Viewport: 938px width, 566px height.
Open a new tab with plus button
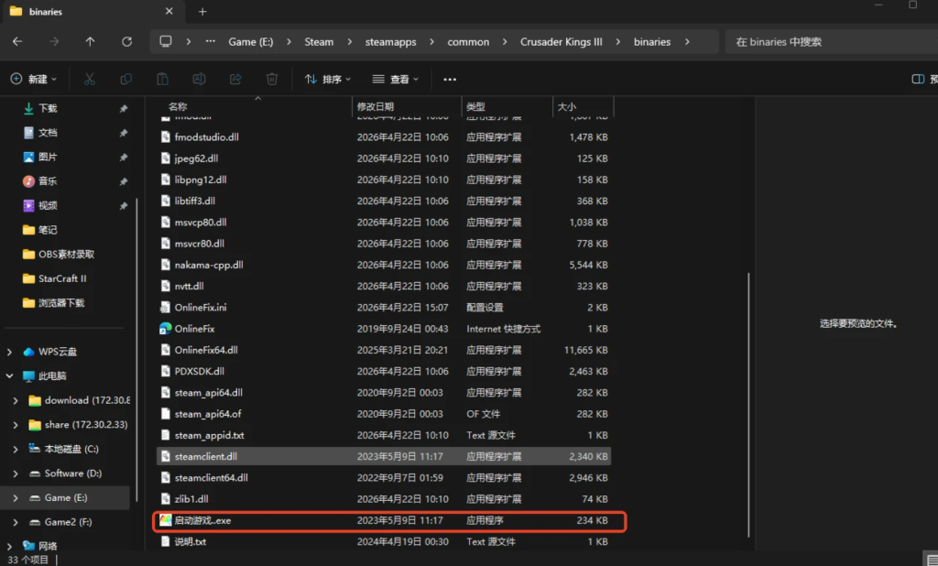click(202, 12)
